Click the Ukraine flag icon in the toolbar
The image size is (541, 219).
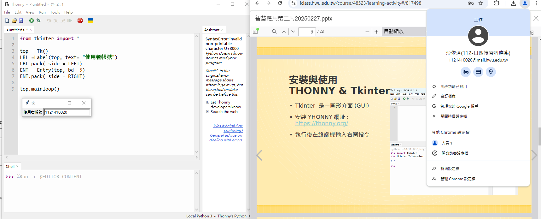pyautogui.click(x=90, y=21)
